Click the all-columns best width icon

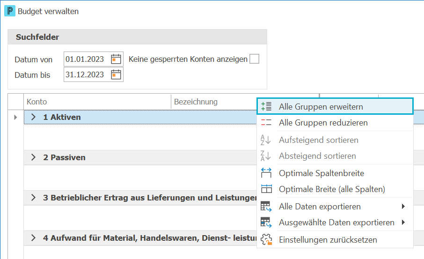click(x=266, y=189)
